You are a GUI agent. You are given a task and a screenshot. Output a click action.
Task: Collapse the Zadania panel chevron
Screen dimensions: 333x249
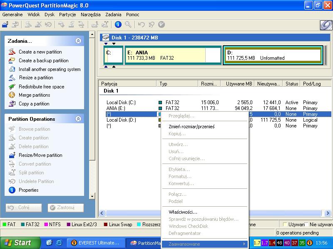(78, 41)
